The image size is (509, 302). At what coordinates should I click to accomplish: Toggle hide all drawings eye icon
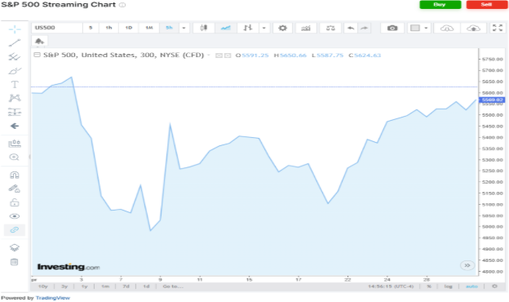15,216
